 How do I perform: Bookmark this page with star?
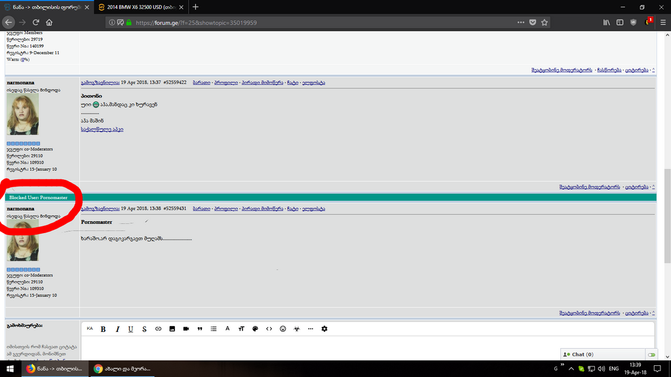pyautogui.click(x=545, y=22)
